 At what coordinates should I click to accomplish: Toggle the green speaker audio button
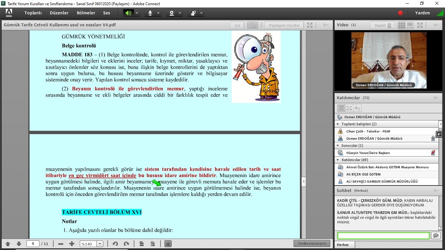click(x=128, y=13)
